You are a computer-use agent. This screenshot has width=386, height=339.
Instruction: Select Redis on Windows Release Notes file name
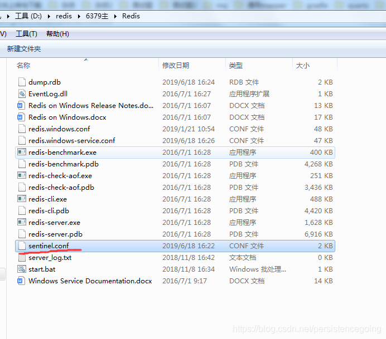[x=91, y=106]
